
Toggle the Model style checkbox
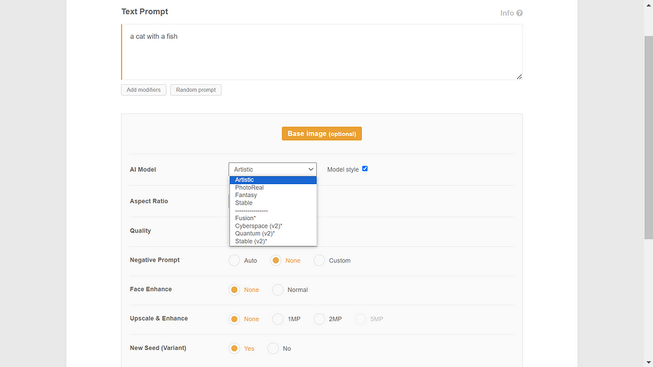(x=365, y=169)
